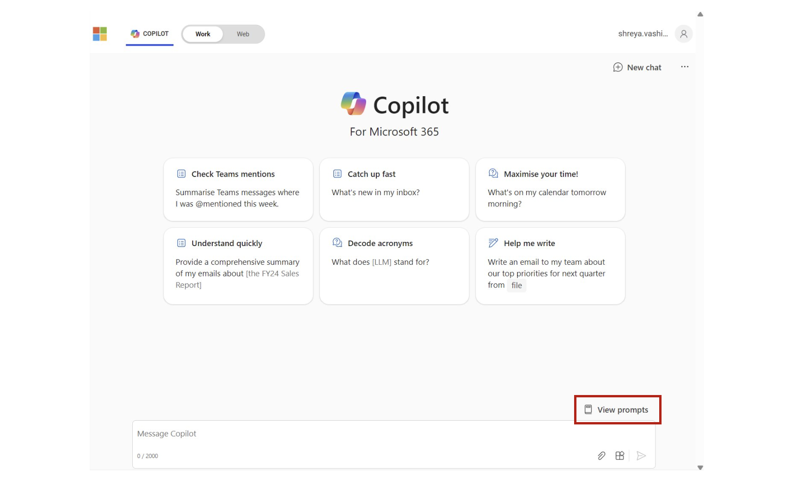Image resolution: width=806 pixels, height=494 pixels.
Task: Click "Summarise Teams messages" prompt text
Action: pyautogui.click(x=237, y=198)
